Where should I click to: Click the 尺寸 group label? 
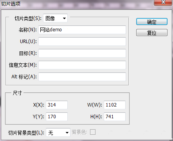pyautogui.click(x=17, y=93)
